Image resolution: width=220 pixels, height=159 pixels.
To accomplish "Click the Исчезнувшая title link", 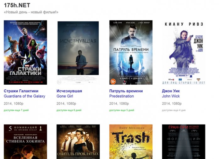I will pyautogui.click(x=69, y=91).
